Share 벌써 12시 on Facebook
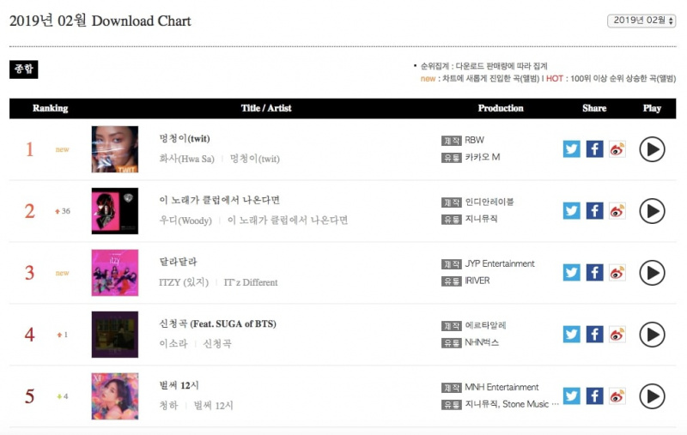This screenshot has height=435, width=687. (x=594, y=396)
